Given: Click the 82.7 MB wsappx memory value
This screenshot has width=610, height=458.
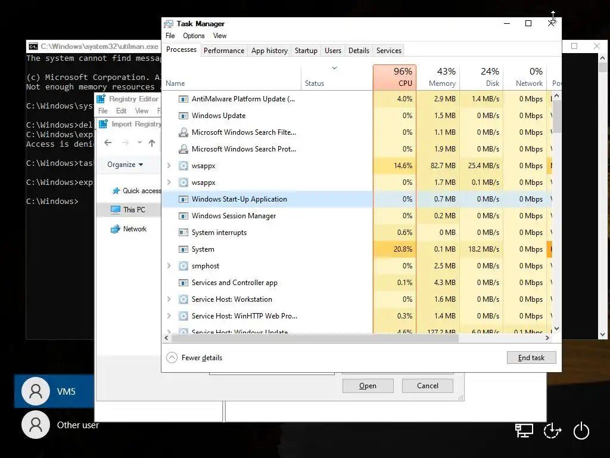Looking at the screenshot, I should (443, 166).
